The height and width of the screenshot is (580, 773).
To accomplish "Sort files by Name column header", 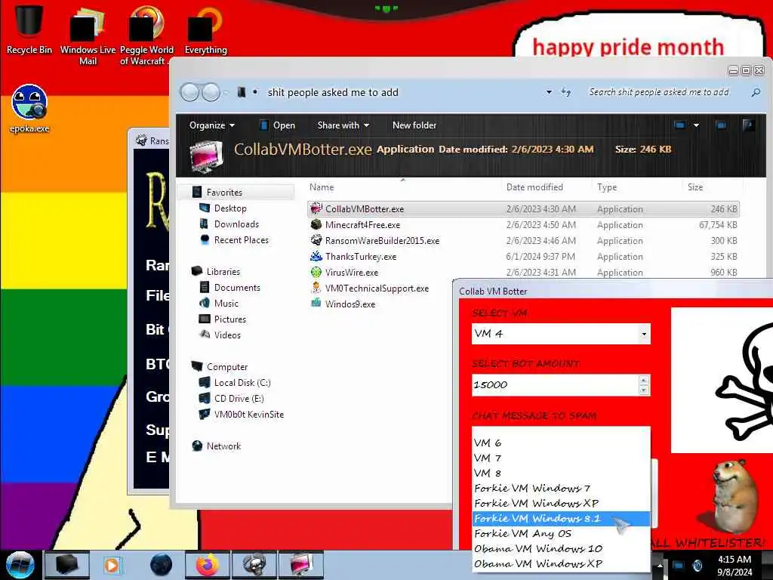I will pos(322,187).
